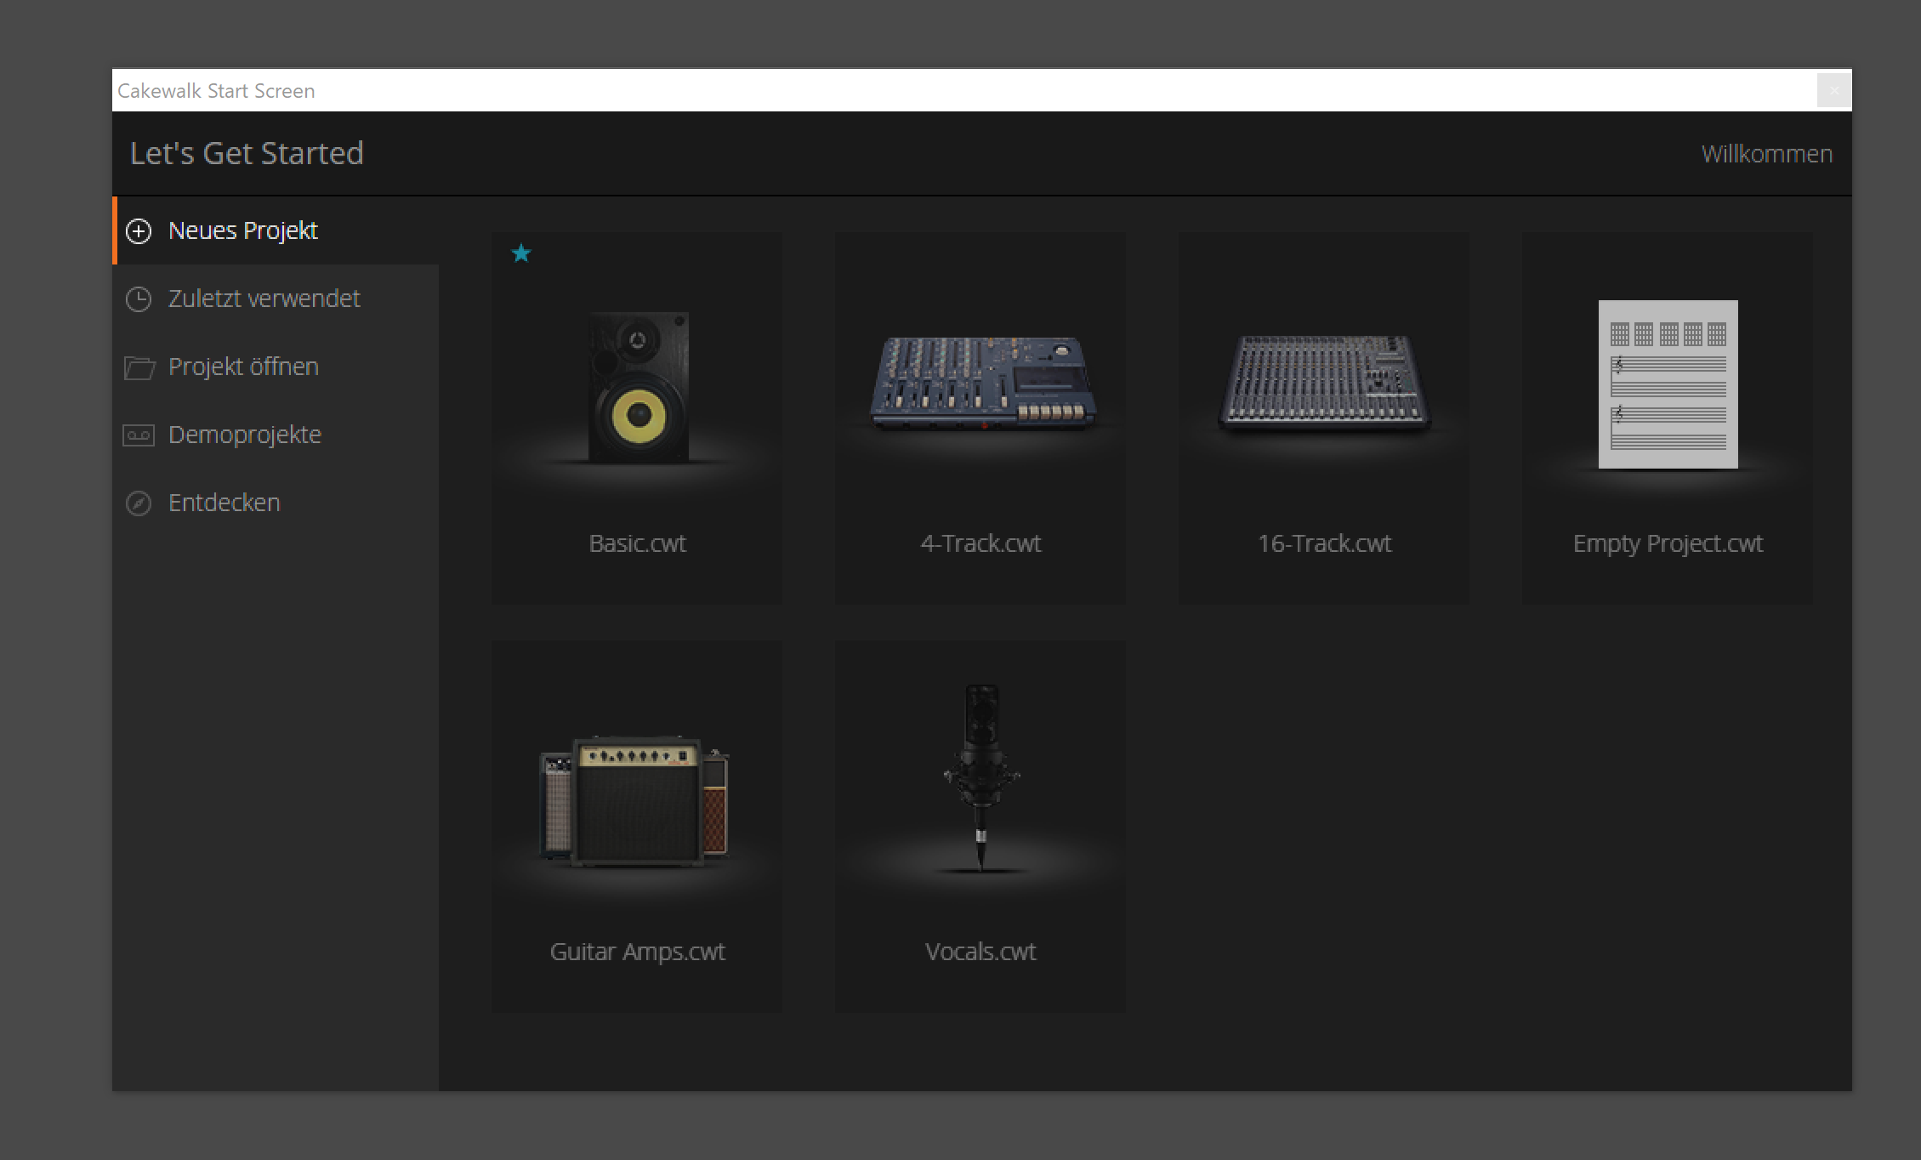Image resolution: width=1921 pixels, height=1160 pixels.
Task: Click the folder icon for Projekt öffnen
Action: (x=139, y=367)
